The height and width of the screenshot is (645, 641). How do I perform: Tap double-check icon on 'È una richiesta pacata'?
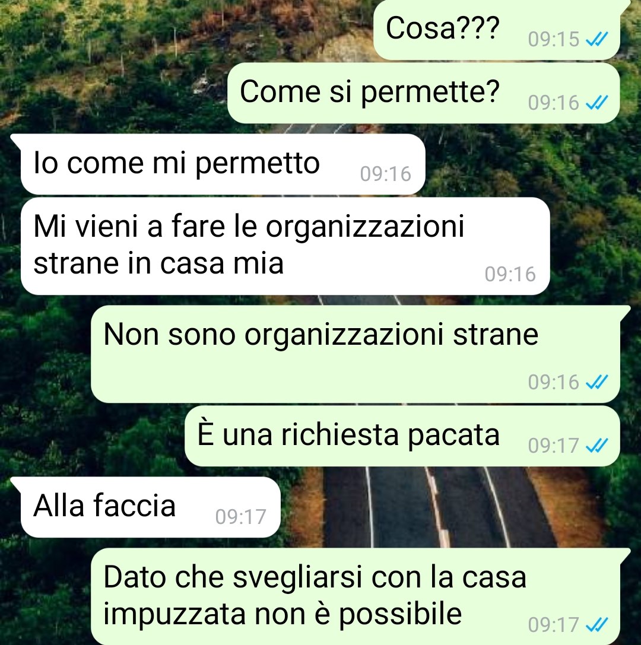click(x=596, y=446)
